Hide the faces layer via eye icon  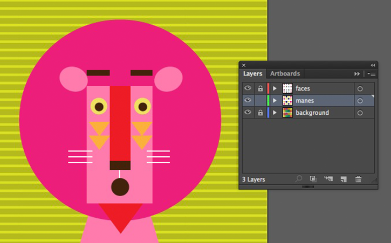tap(248, 88)
